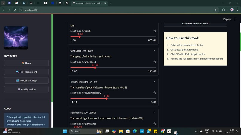Open the Configuration page
Image resolution: width=241 pixels, height=135 pixels.
point(26,89)
